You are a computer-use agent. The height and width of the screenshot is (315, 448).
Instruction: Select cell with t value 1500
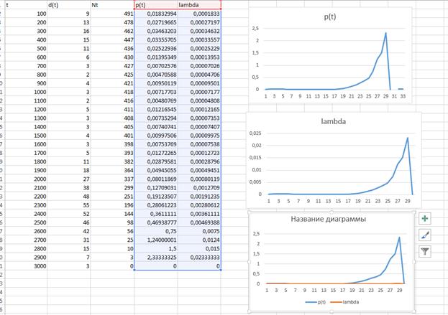point(26,136)
